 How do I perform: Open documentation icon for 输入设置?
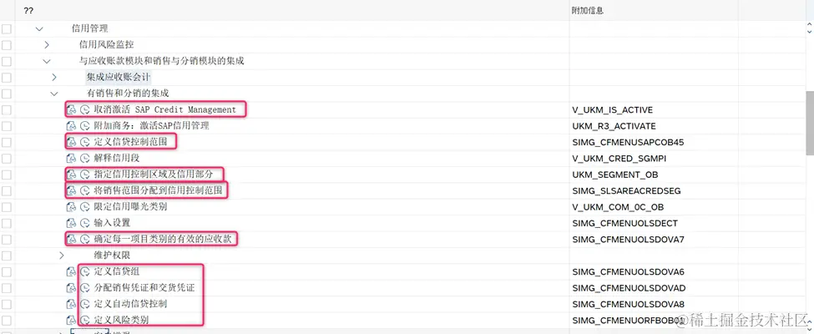point(71,223)
